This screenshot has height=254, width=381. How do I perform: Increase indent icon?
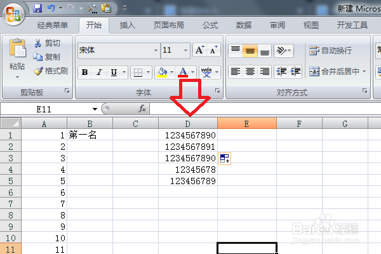pos(295,72)
